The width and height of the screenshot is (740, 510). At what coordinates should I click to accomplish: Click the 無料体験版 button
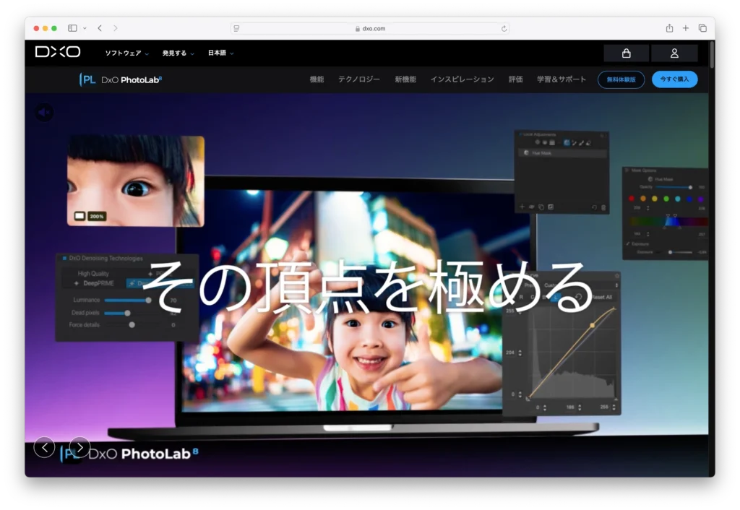pos(621,79)
